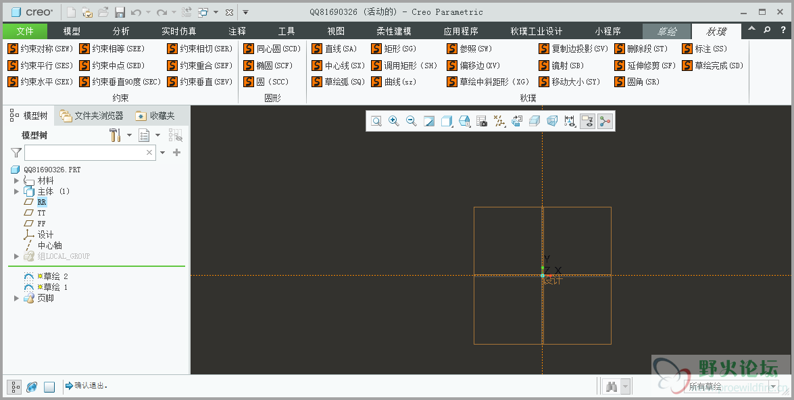Switch to the 文件夹浏览器 navigator tab

[x=92, y=116]
